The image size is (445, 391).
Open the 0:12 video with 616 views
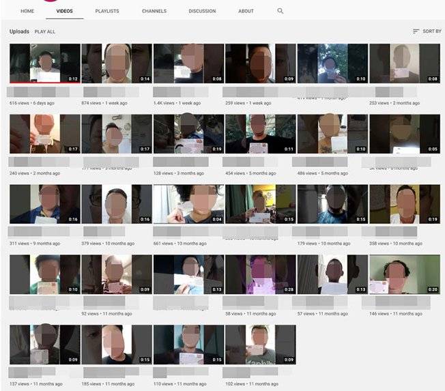point(44,63)
